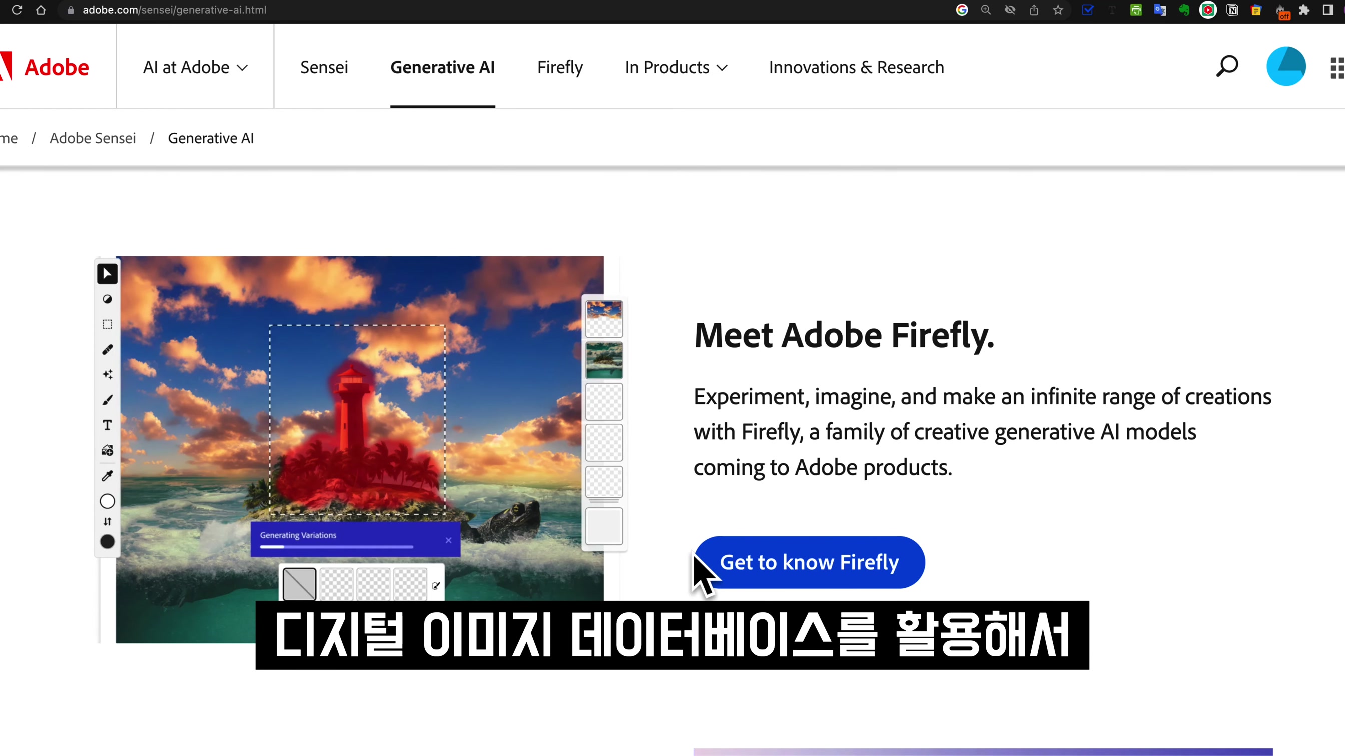Click the paragraph starting Experiment, imagine, and make
This screenshot has height=756, width=1345.
tap(982, 432)
